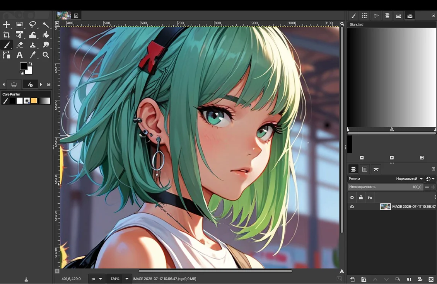Select the Color Picker eyedropper tool
The image size is (437, 284).
coord(33,55)
